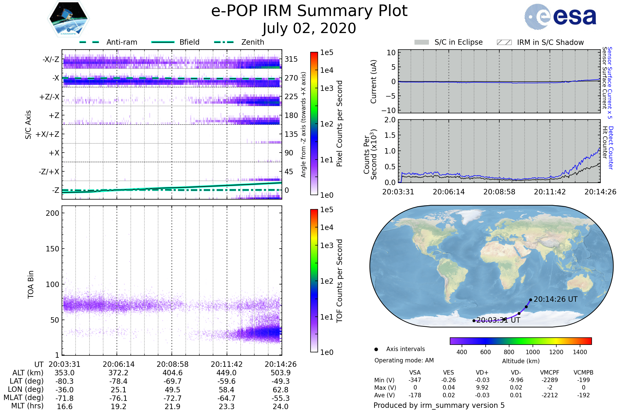Click the IRM in S/C Shadow hatched box
This screenshot has width=619, height=413.
pos(504,42)
